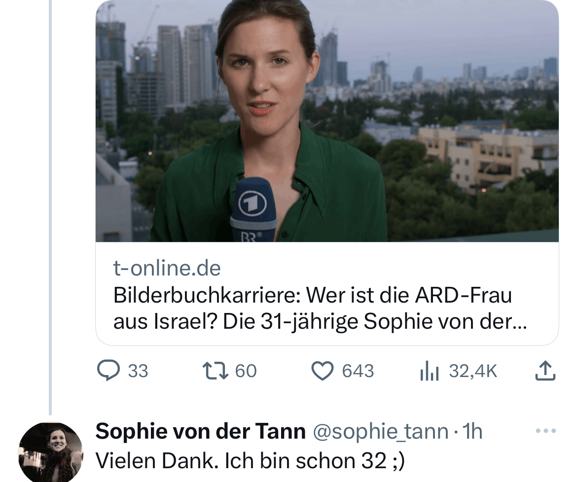The width and height of the screenshot is (577, 482).
Task: Open the three-dot more menu on Sophie's reply
Action: tap(545, 431)
